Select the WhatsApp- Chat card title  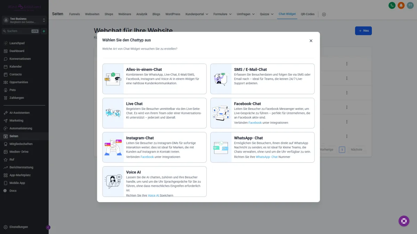point(248,138)
